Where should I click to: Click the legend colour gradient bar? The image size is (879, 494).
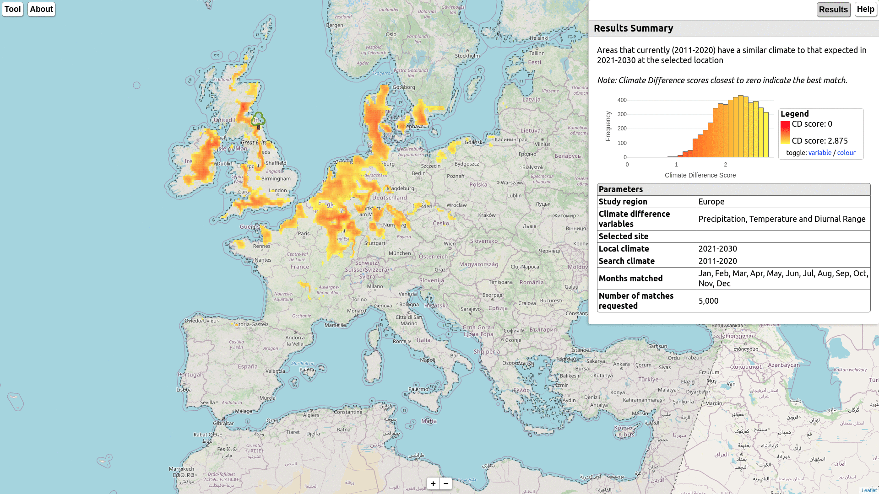(785, 133)
